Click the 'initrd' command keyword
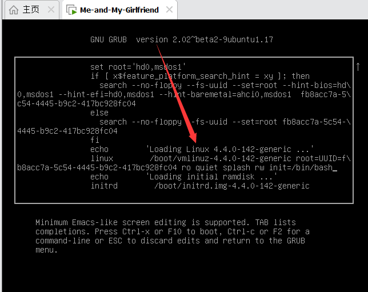The height and width of the screenshot is (292, 368). 104,186
